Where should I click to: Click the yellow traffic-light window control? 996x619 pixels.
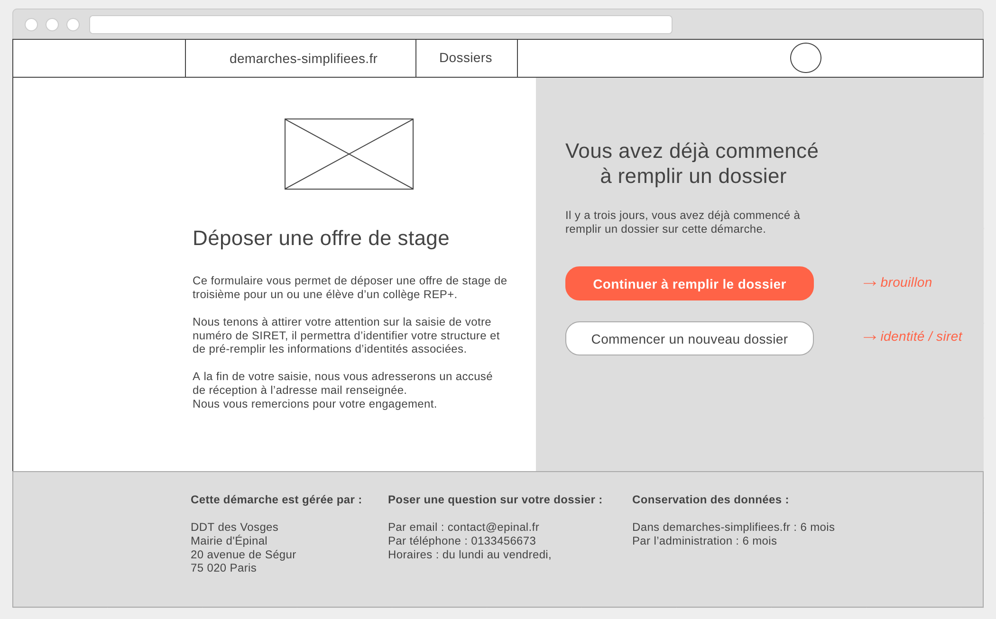click(x=52, y=23)
